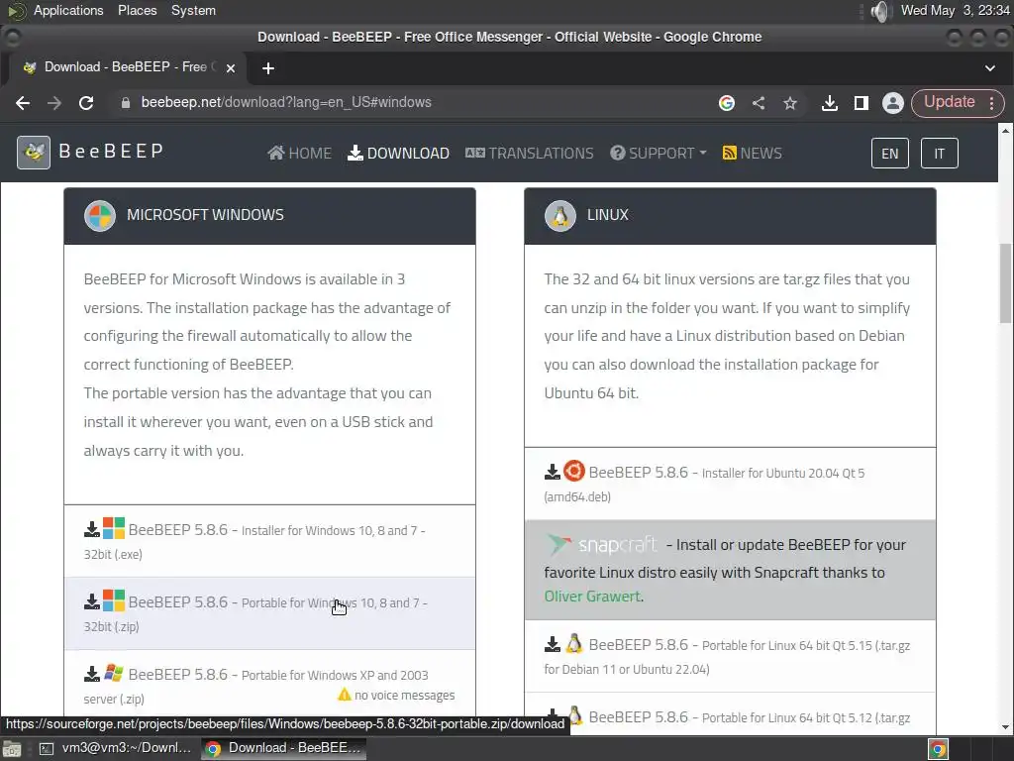View site information lock icon

(126, 103)
